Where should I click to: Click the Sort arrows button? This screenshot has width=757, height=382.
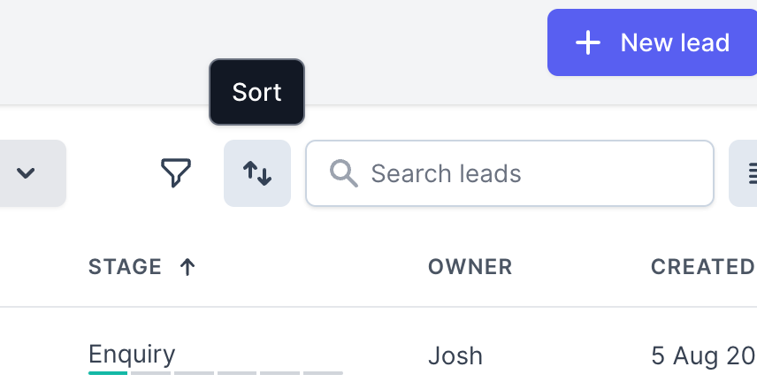pyautogui.click(x=257, y=173)
